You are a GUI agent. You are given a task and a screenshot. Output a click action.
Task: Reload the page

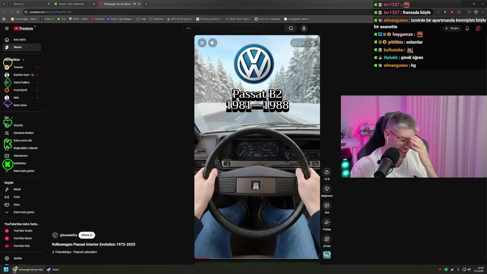(18, 12)
